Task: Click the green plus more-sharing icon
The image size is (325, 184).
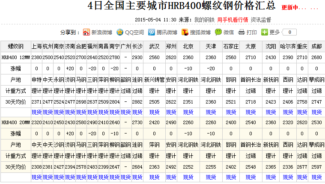Action: 265,33
